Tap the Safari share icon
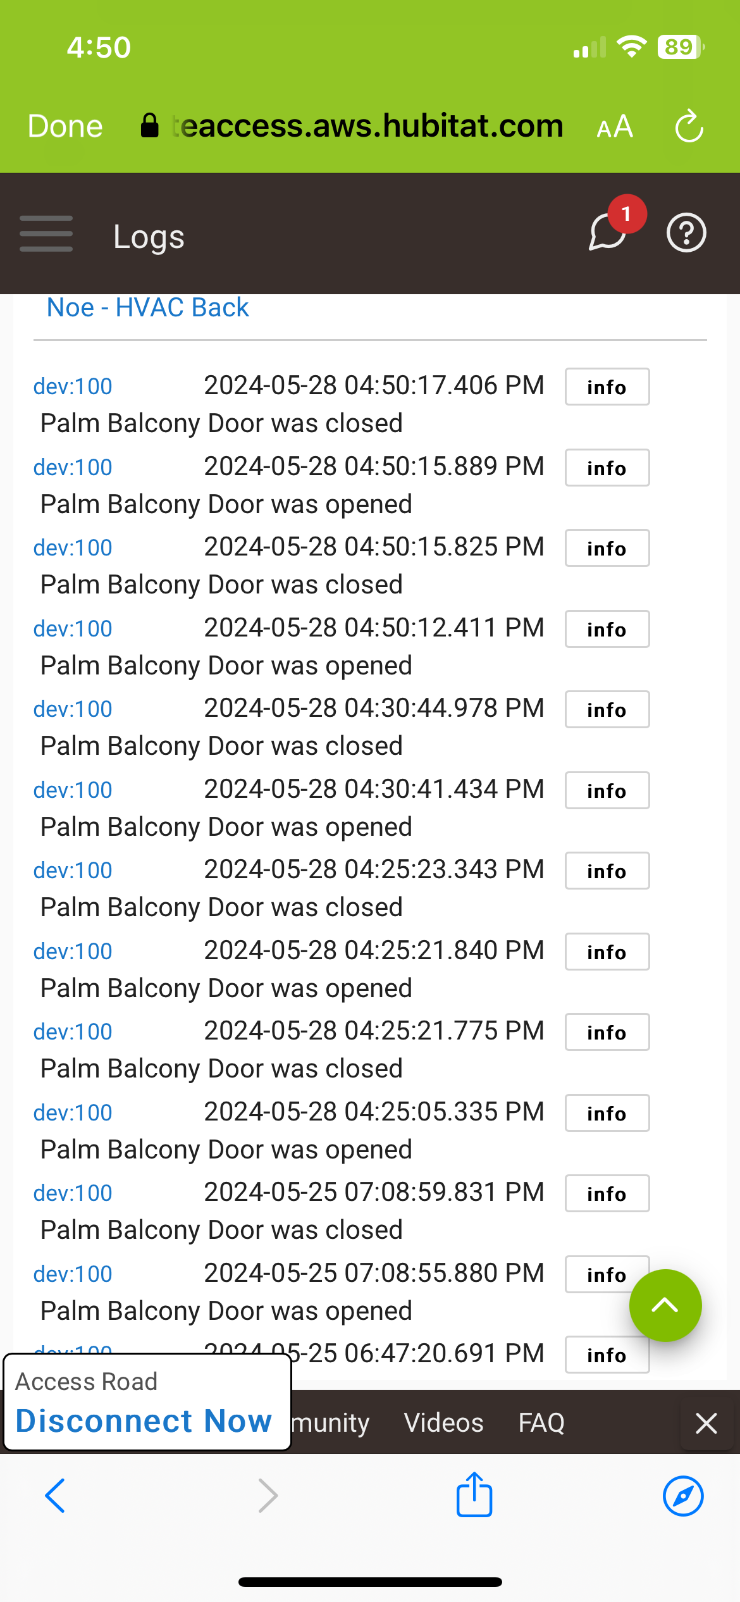Screen dimensions: 740x1602 (474, 1494)
